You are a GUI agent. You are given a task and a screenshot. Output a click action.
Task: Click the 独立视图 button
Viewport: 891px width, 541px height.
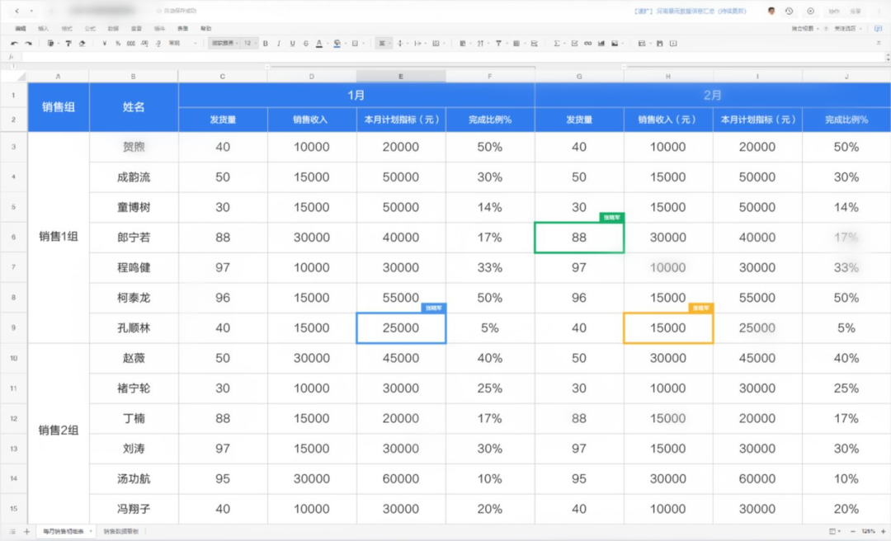pos(804,28)
